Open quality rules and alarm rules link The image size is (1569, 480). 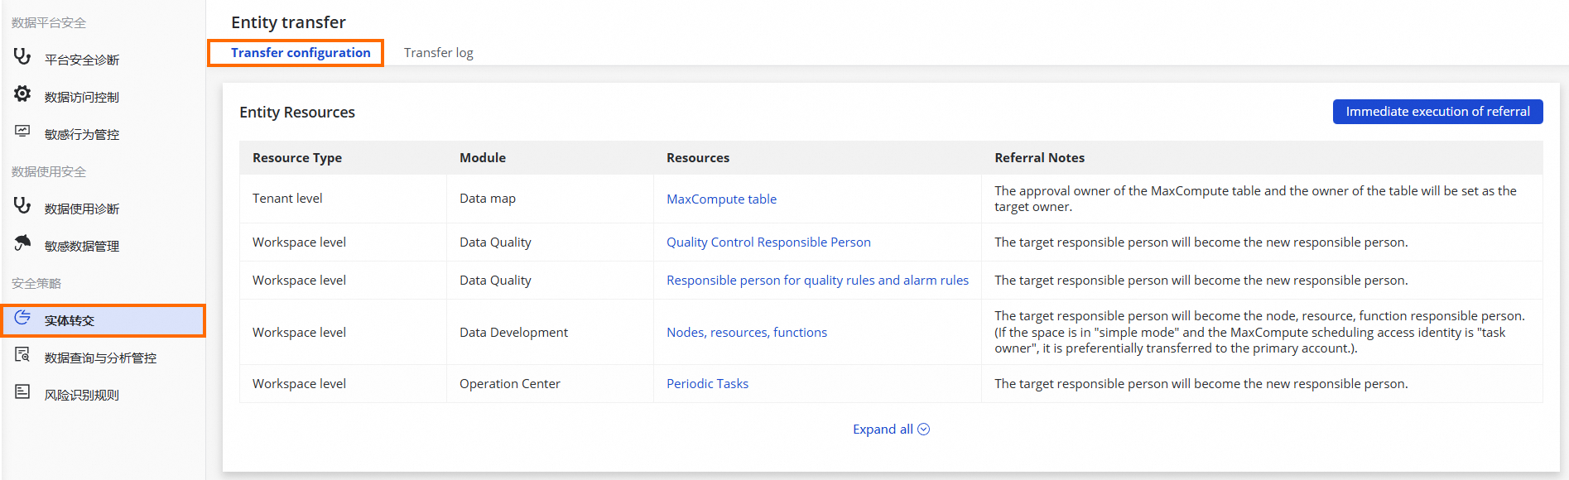click(817, 281)
